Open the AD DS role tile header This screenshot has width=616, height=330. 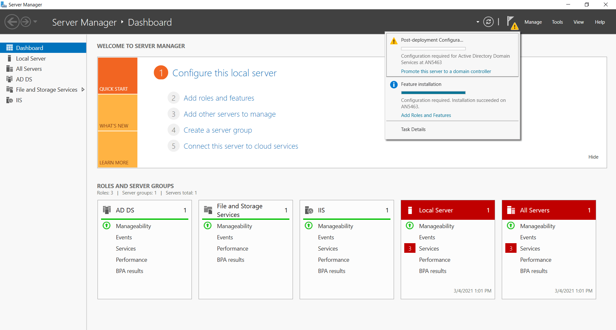coord(145,210)
